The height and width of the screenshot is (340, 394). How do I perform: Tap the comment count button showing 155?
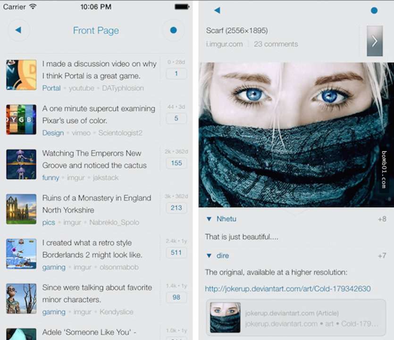pos(176,163)
